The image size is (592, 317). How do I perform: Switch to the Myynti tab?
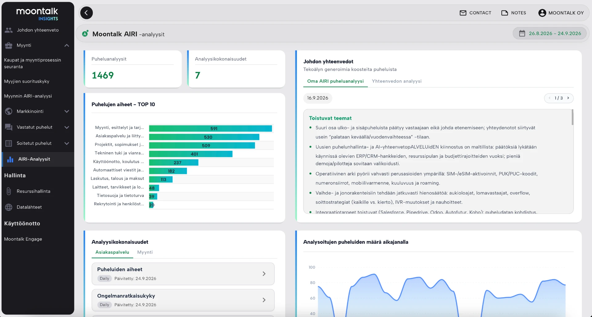pos(145,252)
